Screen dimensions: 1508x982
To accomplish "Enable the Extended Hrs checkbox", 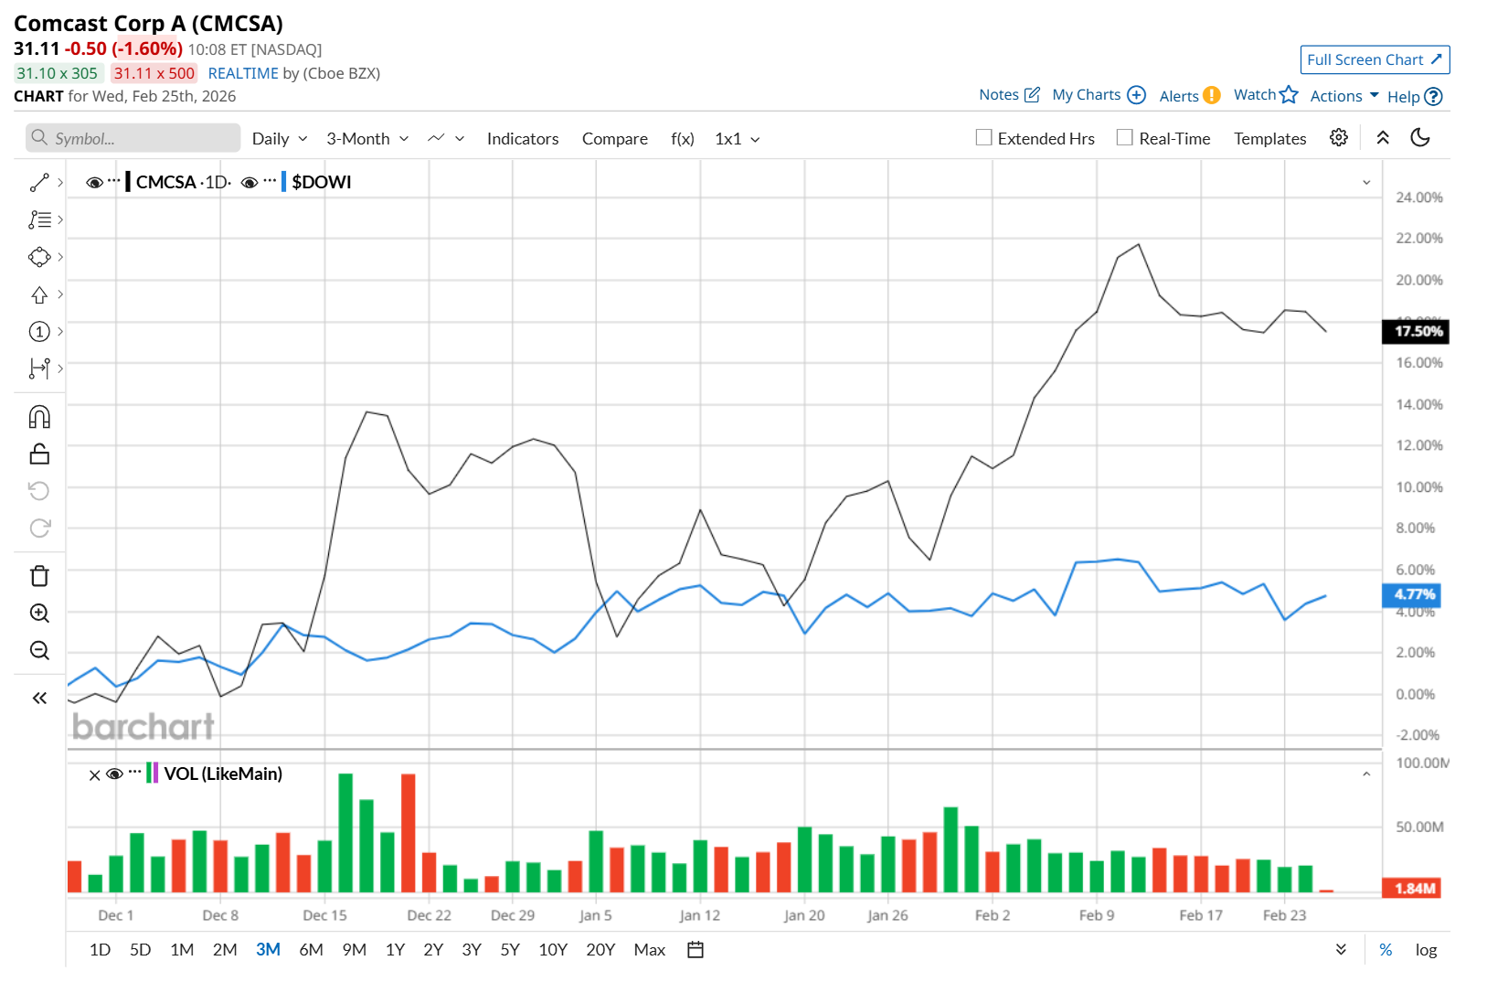I will point(984,137).
